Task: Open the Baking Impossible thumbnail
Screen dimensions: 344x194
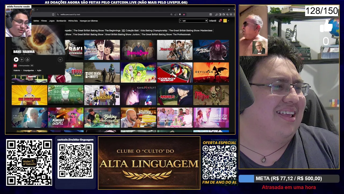Action: coord(102,118)
